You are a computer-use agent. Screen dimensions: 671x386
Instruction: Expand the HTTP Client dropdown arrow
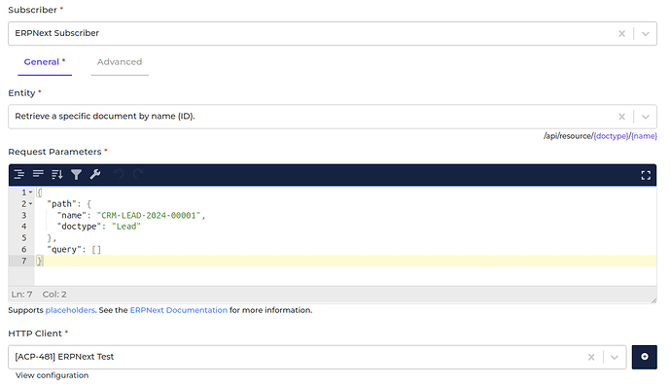615,357
